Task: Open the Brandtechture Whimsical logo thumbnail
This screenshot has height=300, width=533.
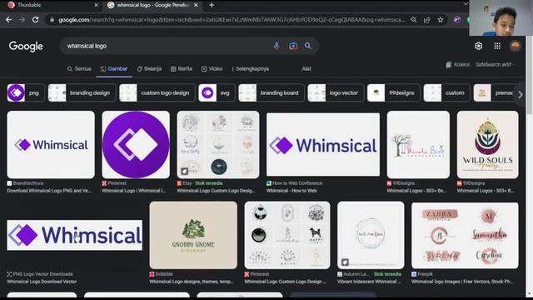Action: tap(51, 144)
